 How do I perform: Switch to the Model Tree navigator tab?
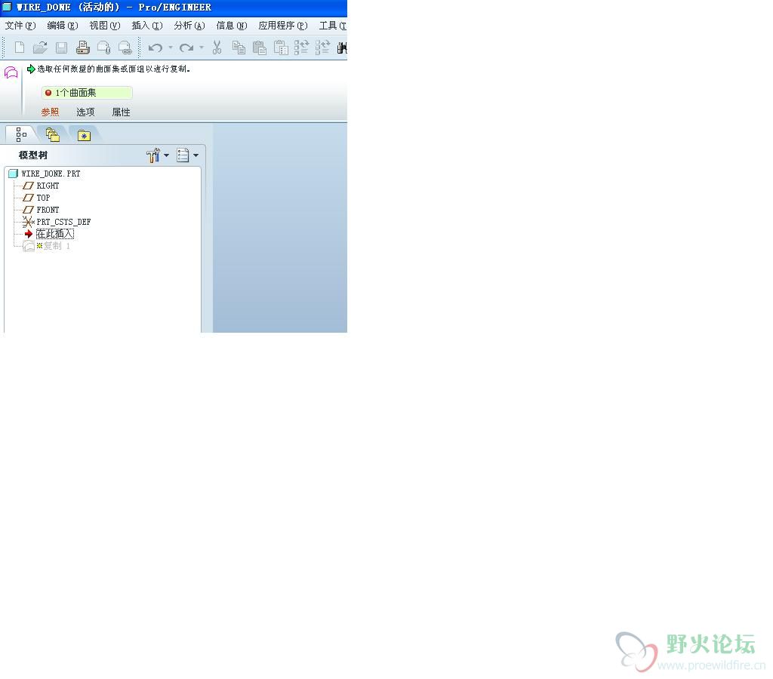(21, 134)
